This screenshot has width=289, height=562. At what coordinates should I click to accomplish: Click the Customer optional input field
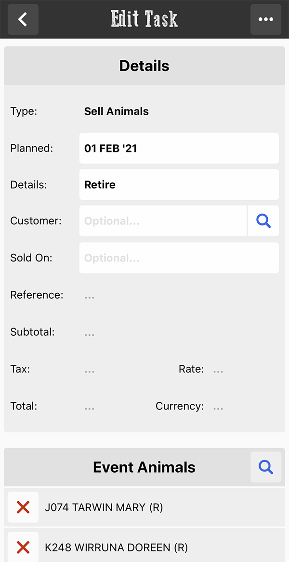pos(163,221)
